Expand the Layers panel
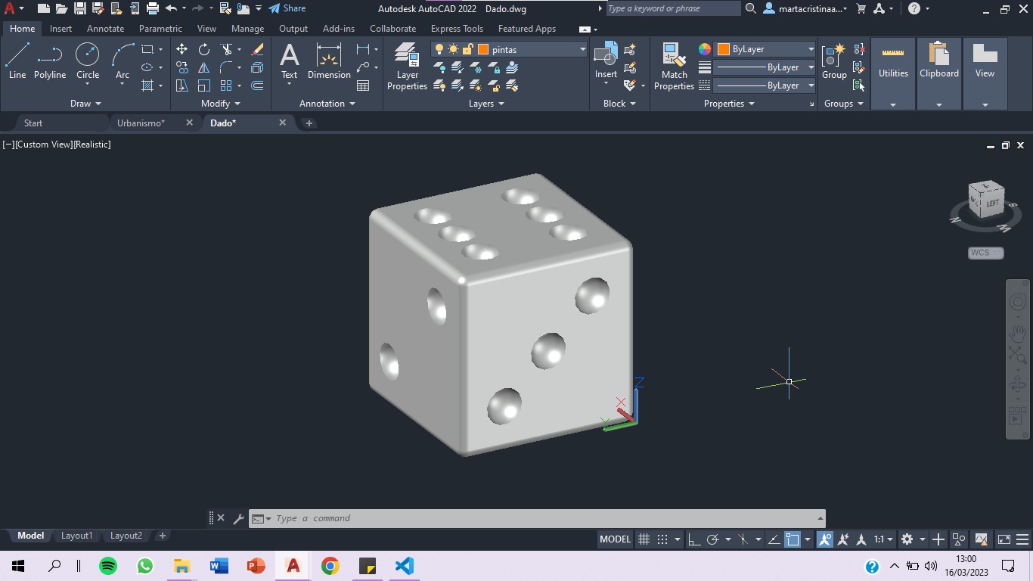Viewport: 1033px width, 581px height. (486, 104)
